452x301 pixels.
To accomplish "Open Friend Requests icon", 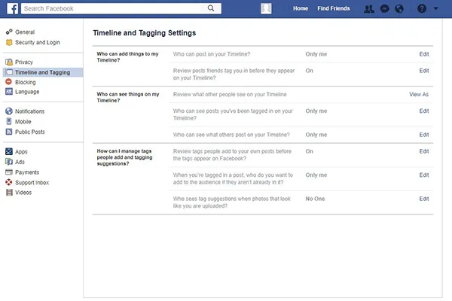I will (369, 9).
